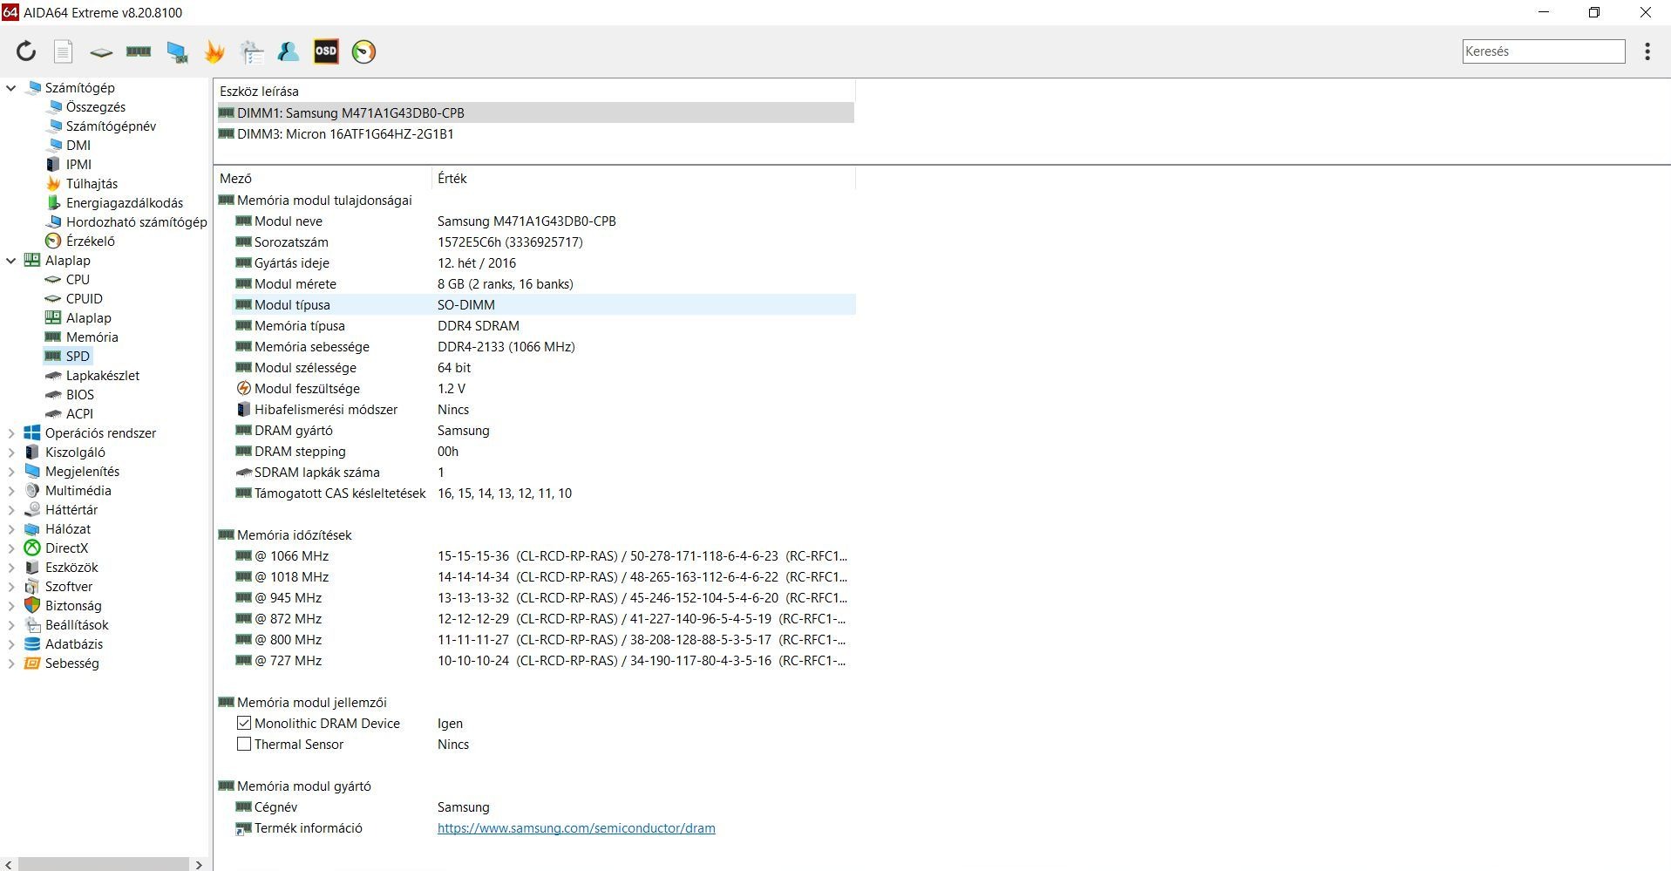The image size is (1671, 871).
Task: Expand the Szoftver tree node
Action: (11, 587)
